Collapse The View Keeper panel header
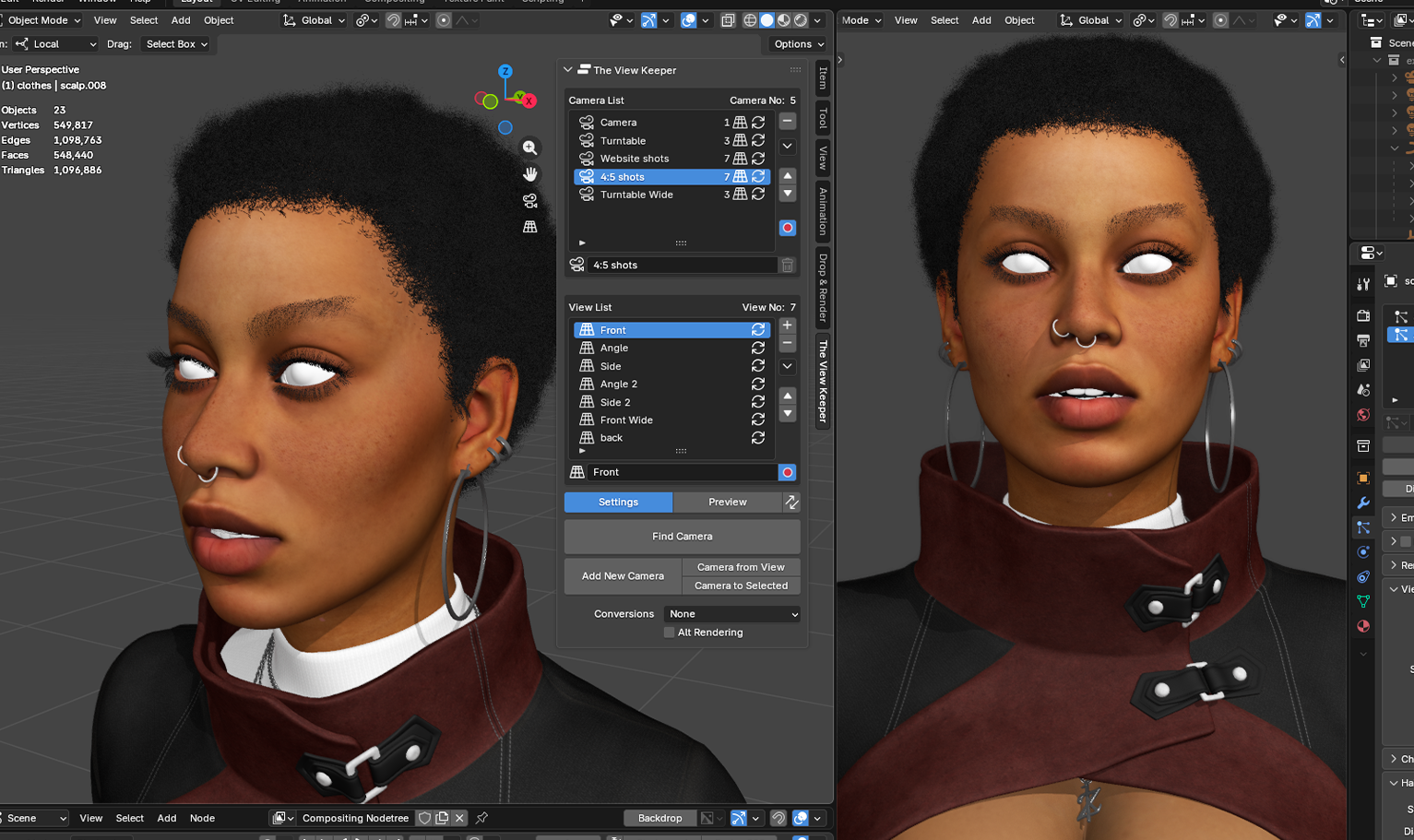Viewport: 1414px width, 840px height. pyautogui.click(x=567, y=70)
